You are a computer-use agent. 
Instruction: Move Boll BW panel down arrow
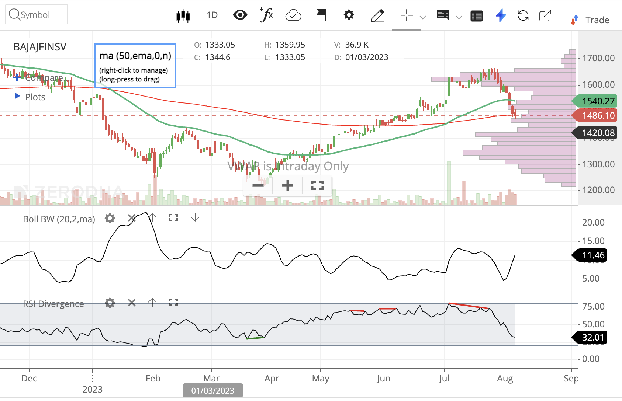[195, 218]
